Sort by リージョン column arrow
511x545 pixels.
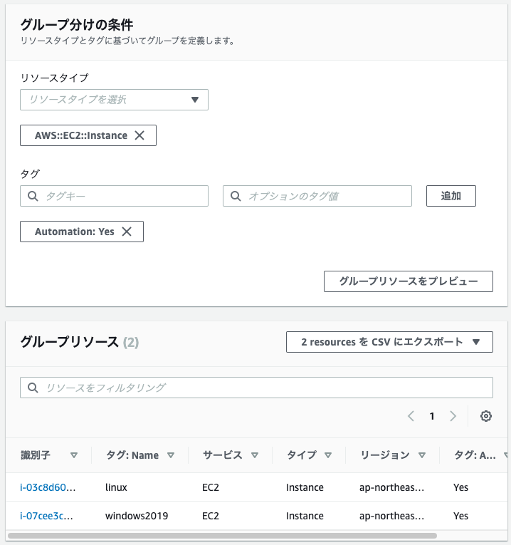[422, 455]
